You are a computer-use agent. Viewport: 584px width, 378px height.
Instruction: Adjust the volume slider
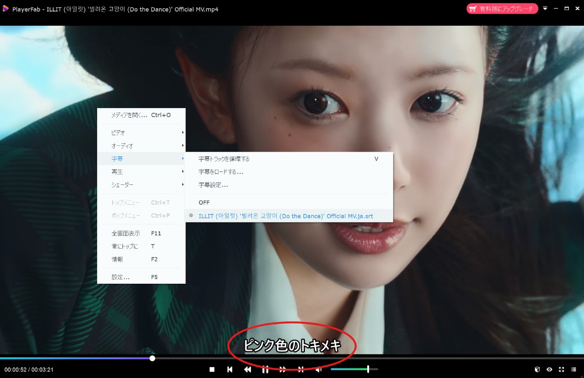(x=354, y=369)
